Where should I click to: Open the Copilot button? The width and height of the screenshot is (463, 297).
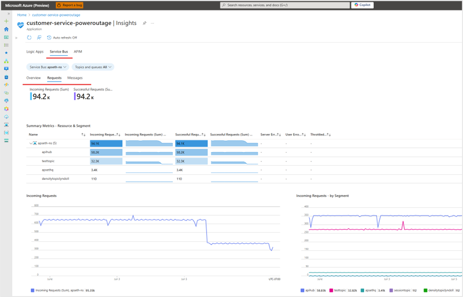coord(362,5)
